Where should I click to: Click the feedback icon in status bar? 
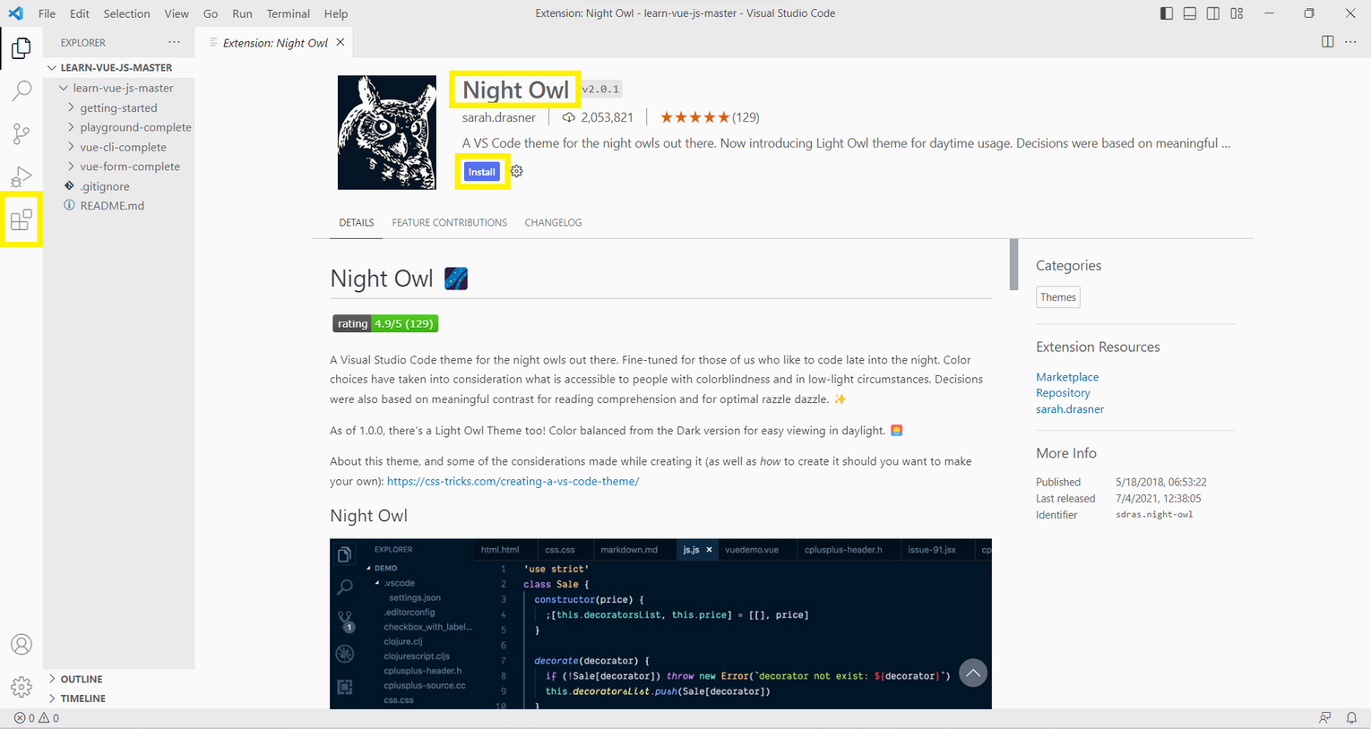(1325, 718)
